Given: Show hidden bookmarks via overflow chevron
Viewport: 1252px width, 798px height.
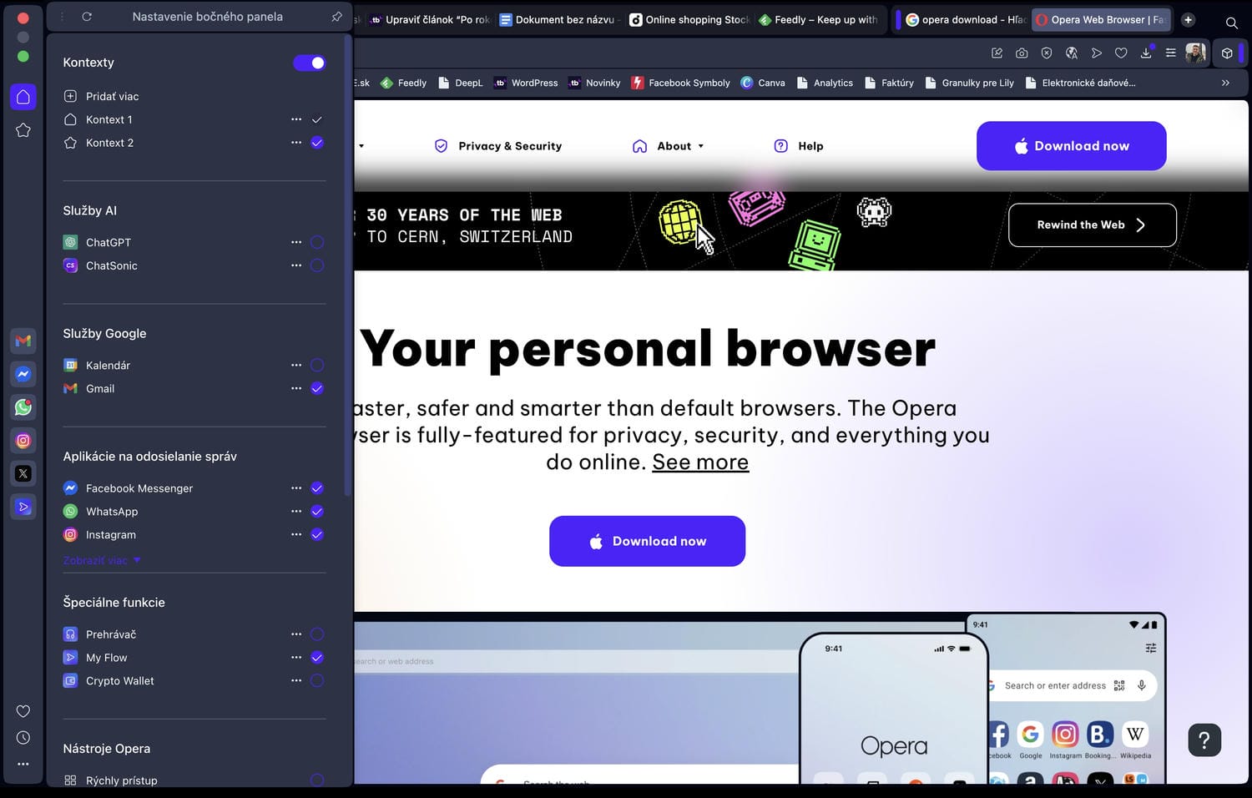Looking at the screenshot, I should click(x=1225, y=83).
